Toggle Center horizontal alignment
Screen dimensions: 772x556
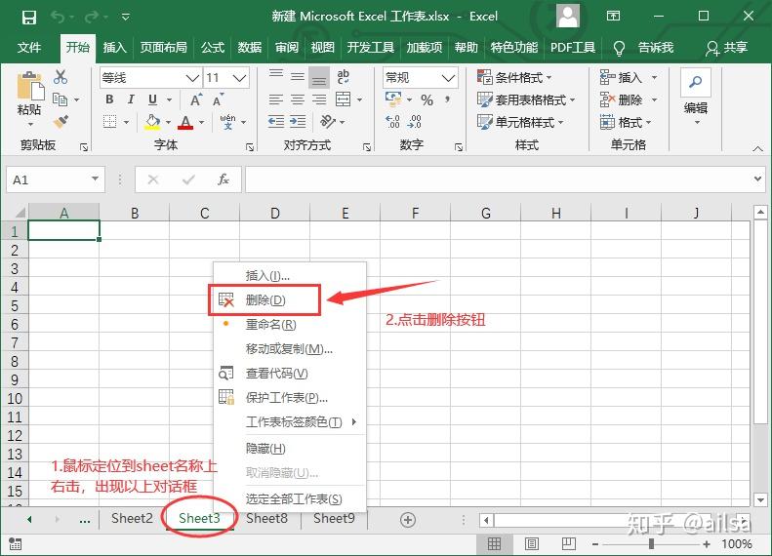(298, 99)
